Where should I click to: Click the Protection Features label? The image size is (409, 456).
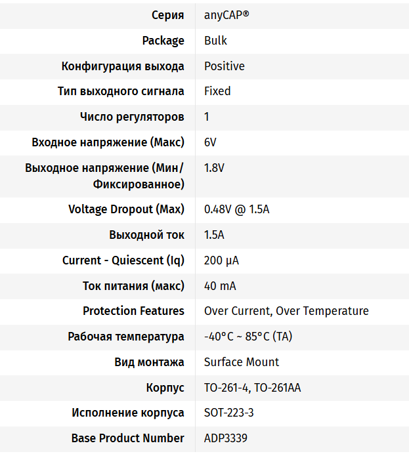pos(133,311)
